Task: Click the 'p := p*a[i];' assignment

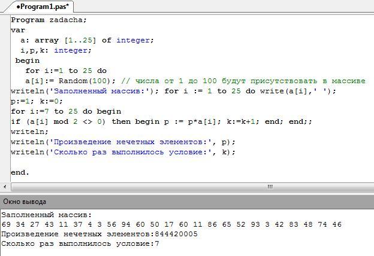Action: tap(193, 121)
